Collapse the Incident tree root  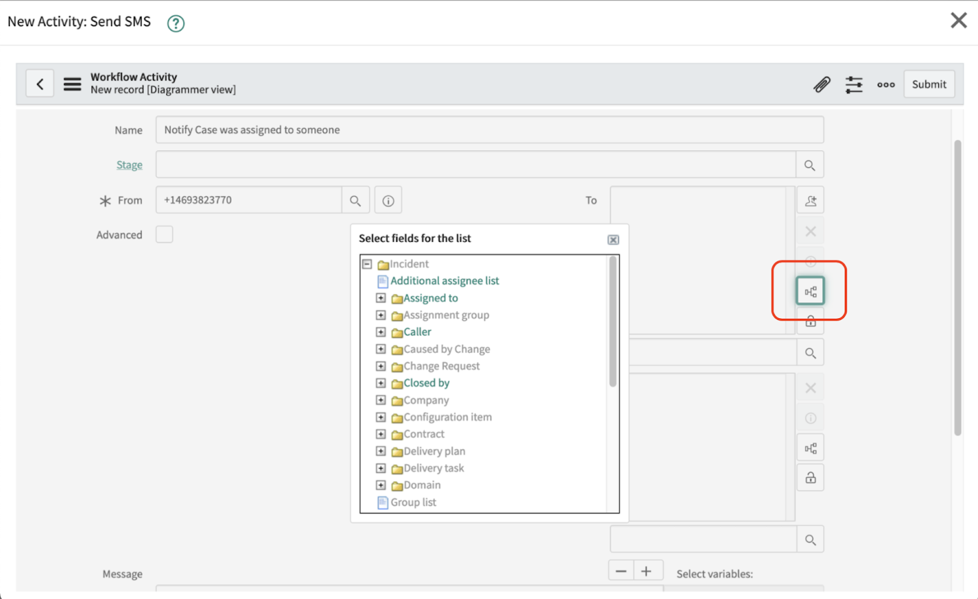coord(367,264)
